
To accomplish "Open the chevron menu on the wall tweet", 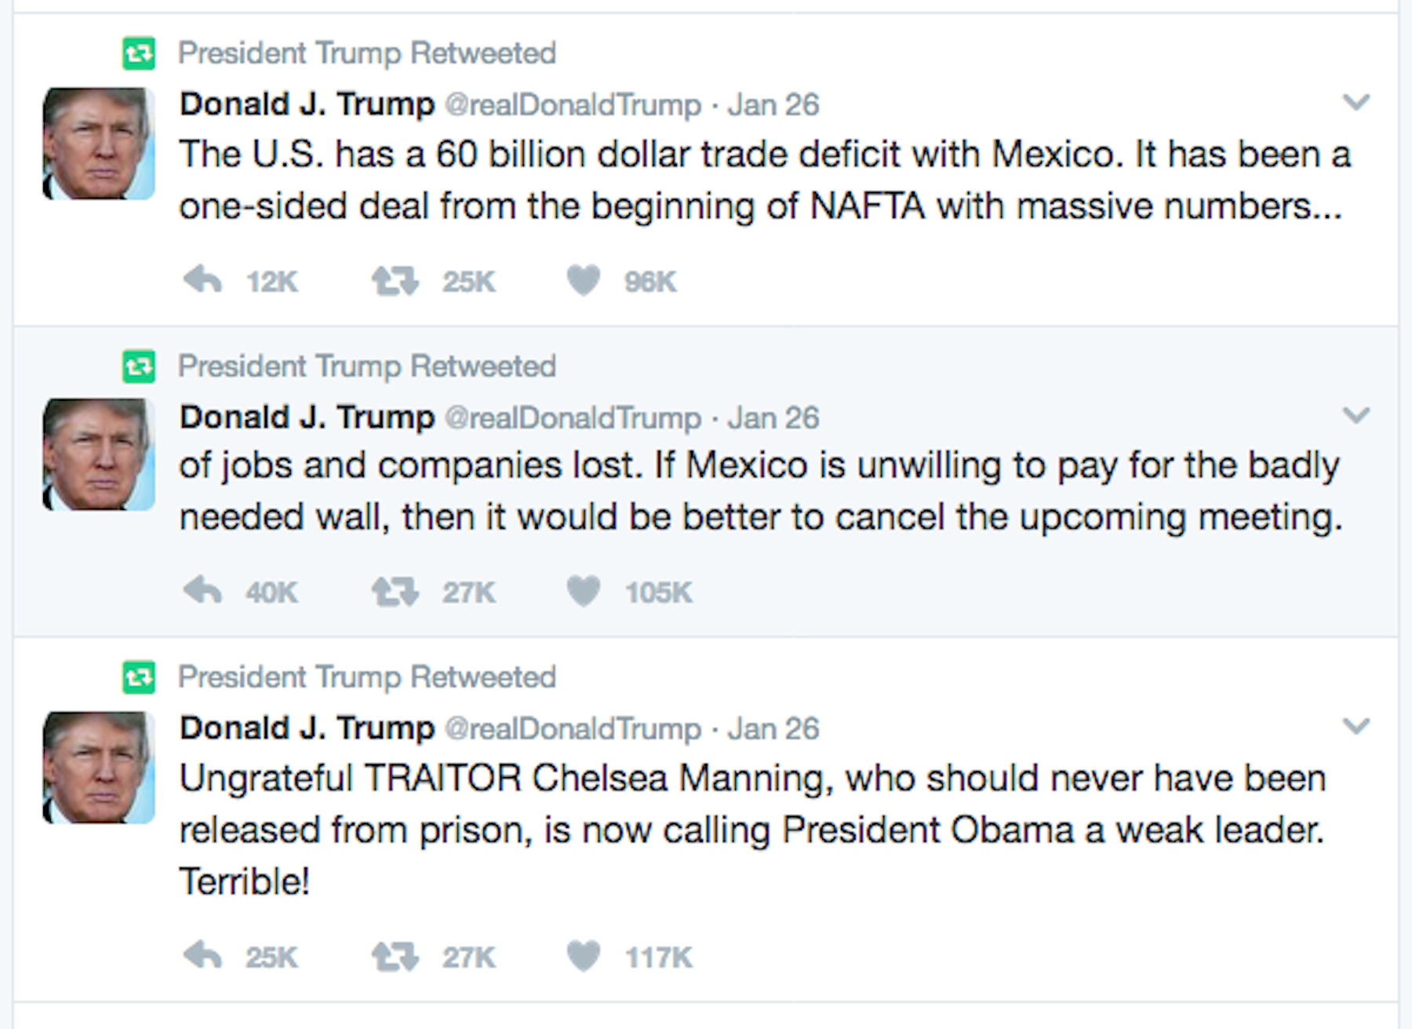I will click(x=1355, y=416).
